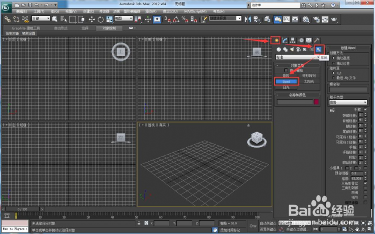375x234 pixels.
Task: Select the Geometry sphere category icon
Action: pyautogui.click(x=279, y=50)
